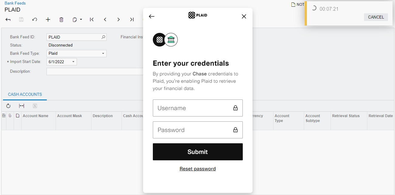395x195 pixels.
Task: Navigate to the previous record
Action: click(x=105, y=19)
